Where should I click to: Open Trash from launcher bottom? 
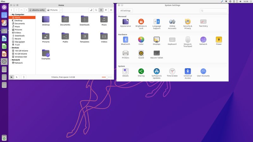click(x=4, y=138)
